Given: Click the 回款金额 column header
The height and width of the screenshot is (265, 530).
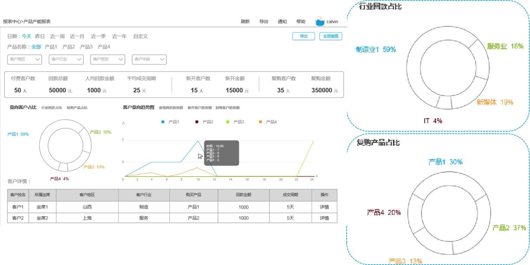Looking at the screenshot, I should coord(244,195).
